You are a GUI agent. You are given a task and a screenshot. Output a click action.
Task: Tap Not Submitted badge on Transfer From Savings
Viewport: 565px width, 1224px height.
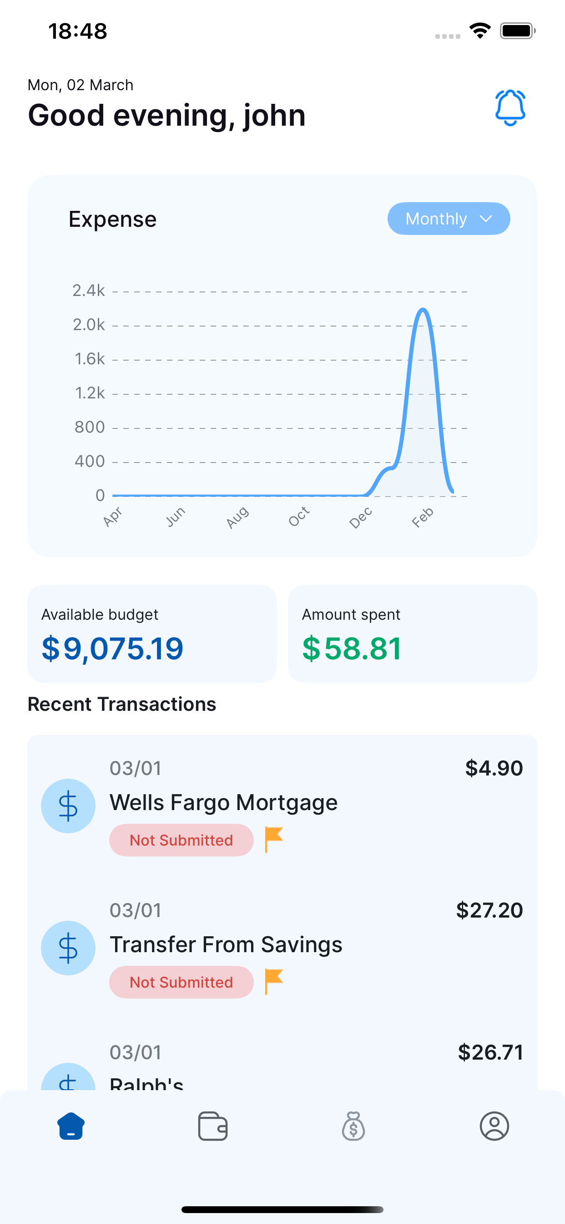[x=181, y=982]
